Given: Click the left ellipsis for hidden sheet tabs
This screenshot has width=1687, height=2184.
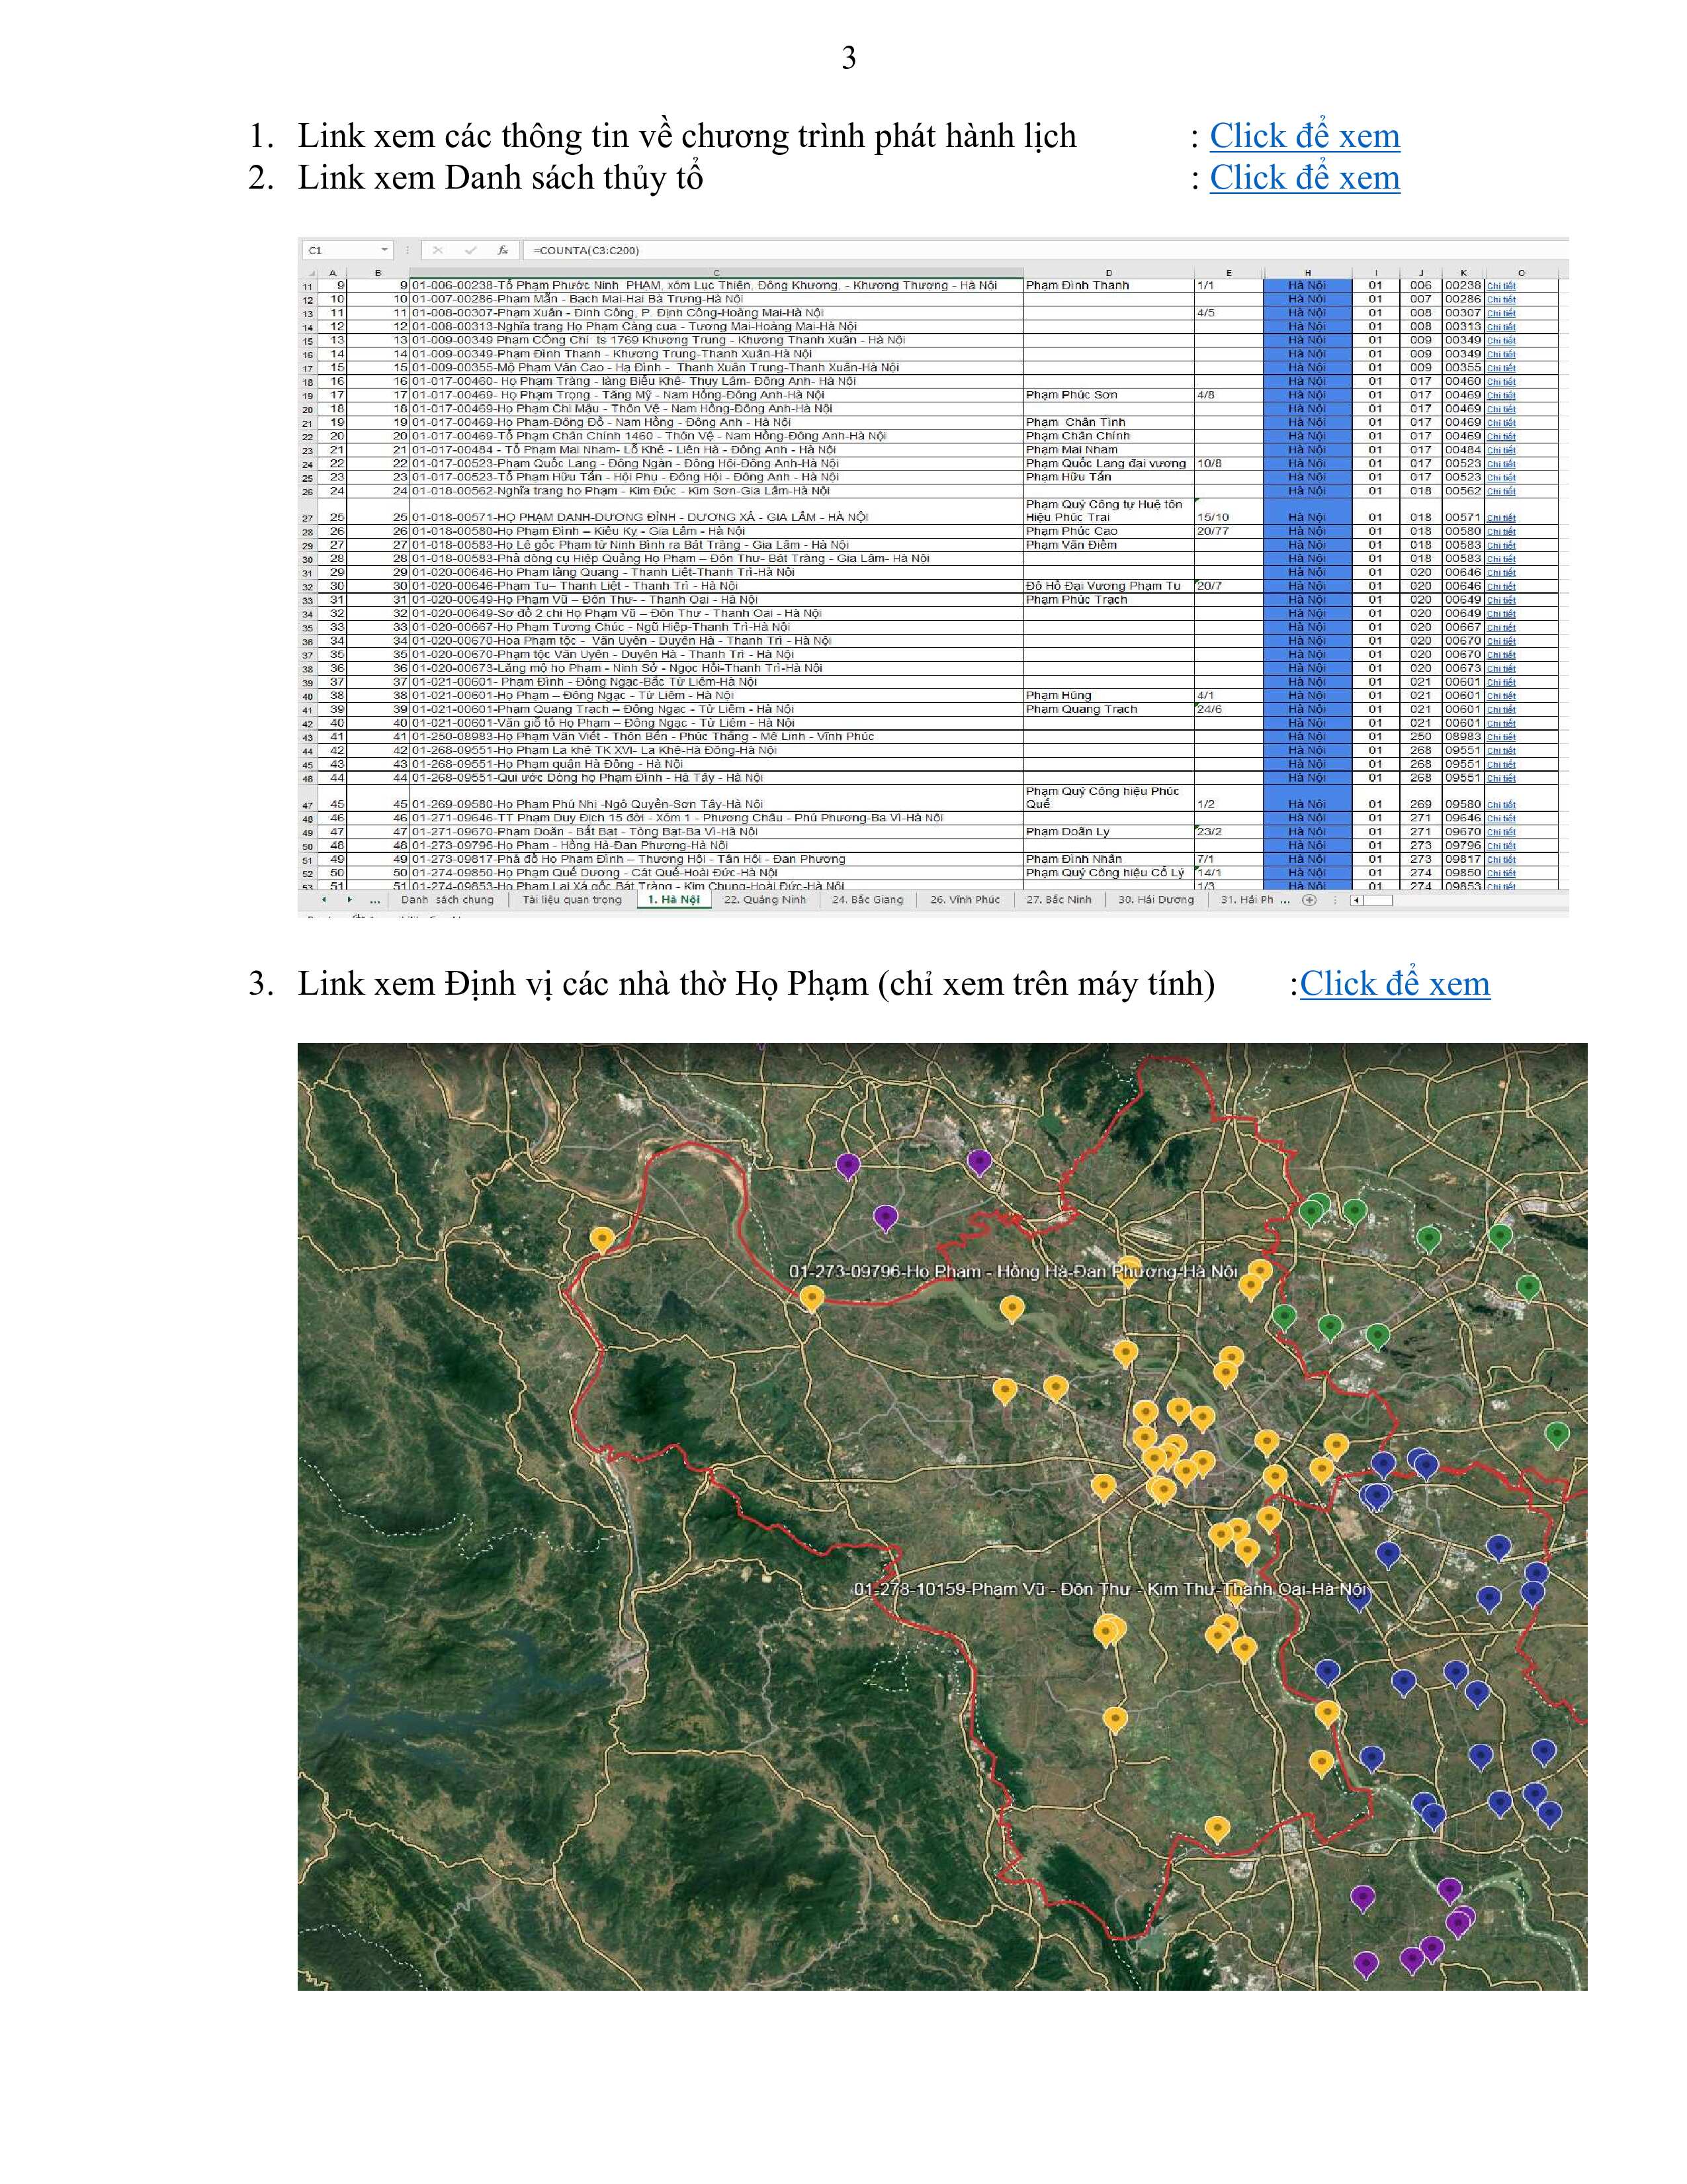Looking at the screenshot, I should click(x=374, y=899).
